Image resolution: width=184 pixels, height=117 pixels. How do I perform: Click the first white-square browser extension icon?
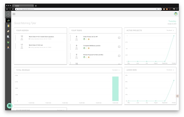pyautogui.click(x=164, y=9)
